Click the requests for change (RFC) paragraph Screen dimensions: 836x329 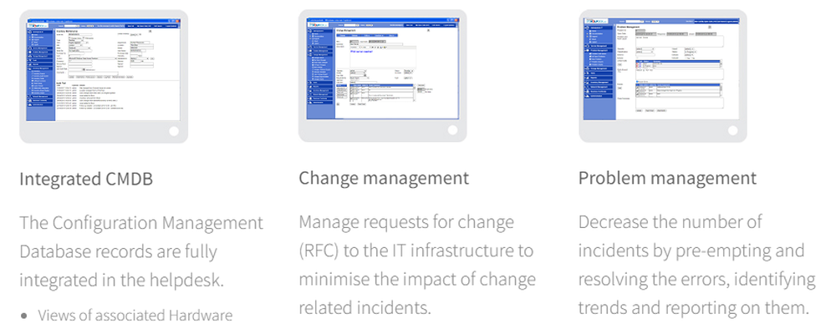(x=417, y=265)
